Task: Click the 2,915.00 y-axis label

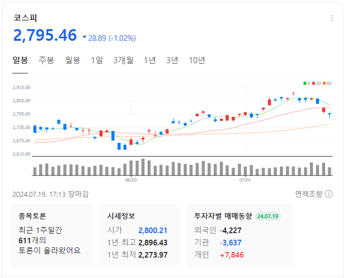Action: coord(21,88)
